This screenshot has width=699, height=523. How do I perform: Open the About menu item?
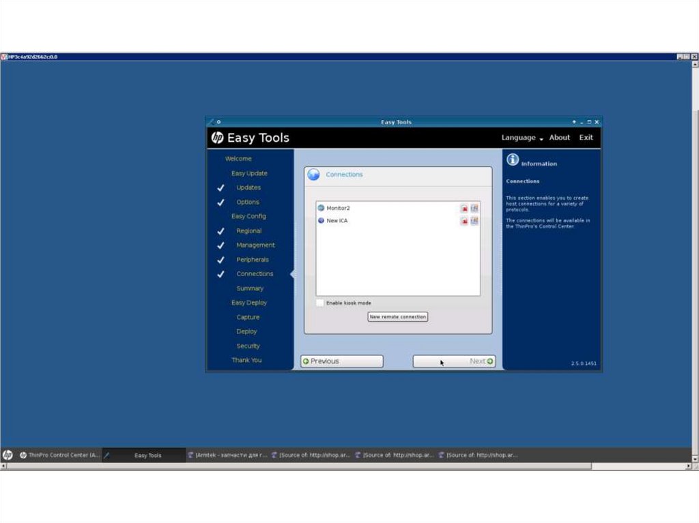click(560, 138)
